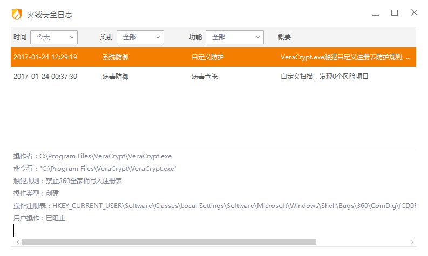Click the left arrow of horizontal scrollbar
The width and height of the screenshot is (428, 256).
click(x=17, y=242)
